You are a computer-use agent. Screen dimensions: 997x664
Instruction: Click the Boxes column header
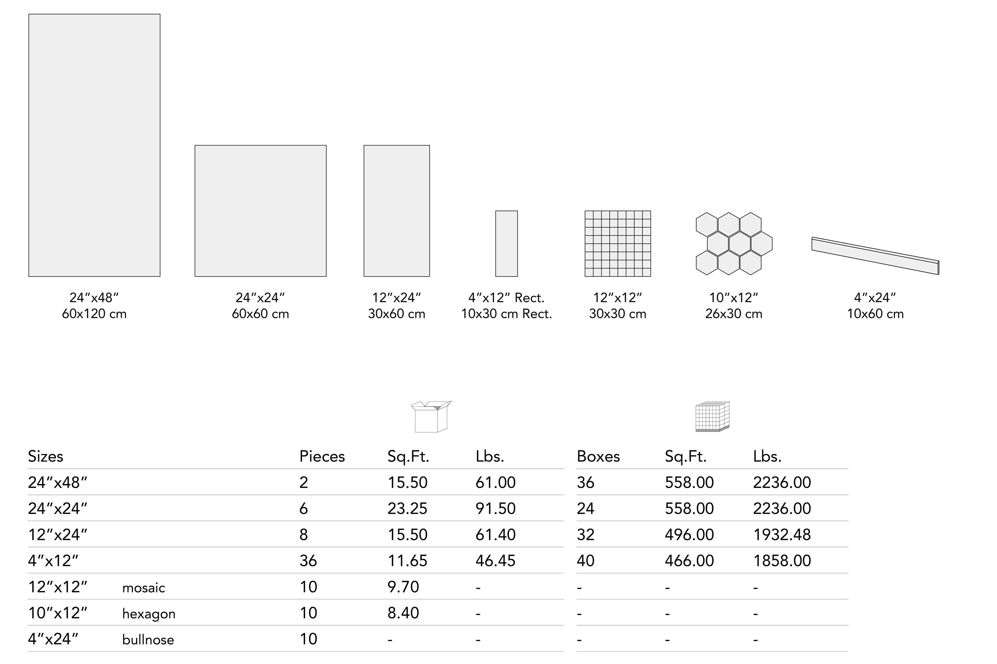pyautogui.click(x=598, y=457)
